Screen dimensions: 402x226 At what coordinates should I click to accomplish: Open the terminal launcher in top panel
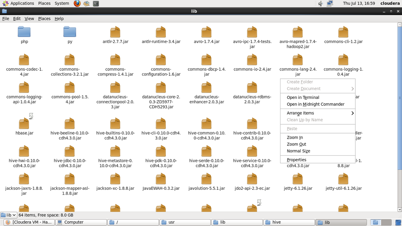pos(96,4)
